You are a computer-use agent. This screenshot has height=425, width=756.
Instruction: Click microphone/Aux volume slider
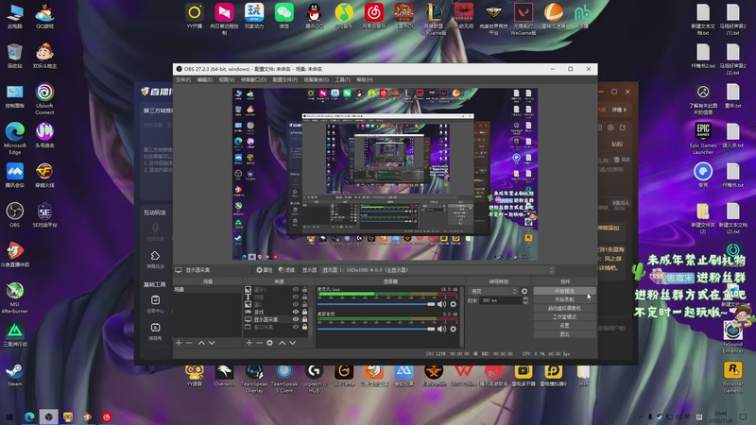tap(376, 304)
